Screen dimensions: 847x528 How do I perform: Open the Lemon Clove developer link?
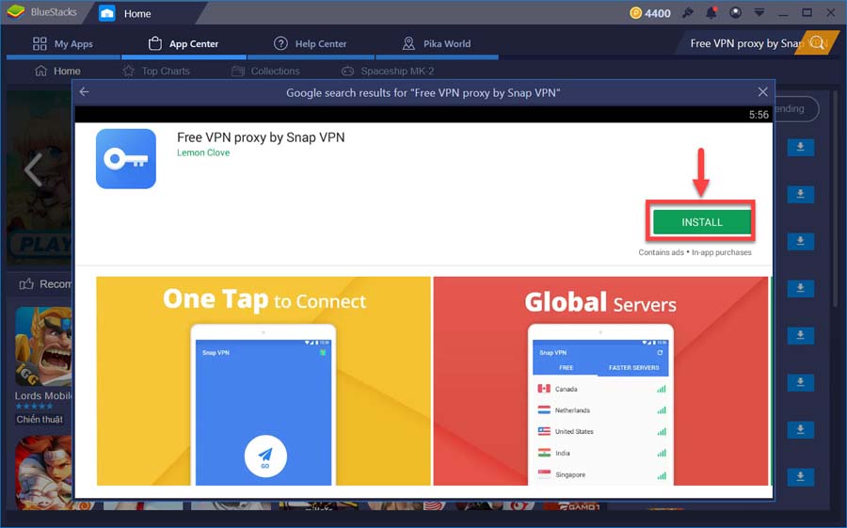[x=203, y=152]
